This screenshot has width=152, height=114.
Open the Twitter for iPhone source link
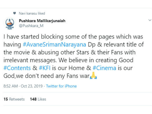pos(61,86)
